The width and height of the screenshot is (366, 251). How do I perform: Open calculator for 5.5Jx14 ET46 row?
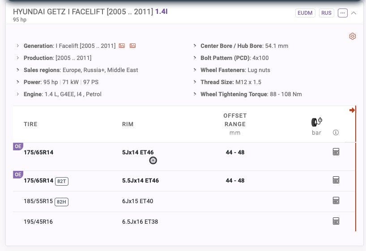[336, 180]
